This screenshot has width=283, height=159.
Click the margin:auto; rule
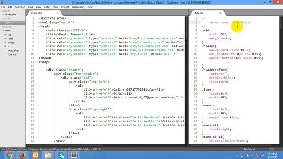pyautogui.click(x=220, y=38)
